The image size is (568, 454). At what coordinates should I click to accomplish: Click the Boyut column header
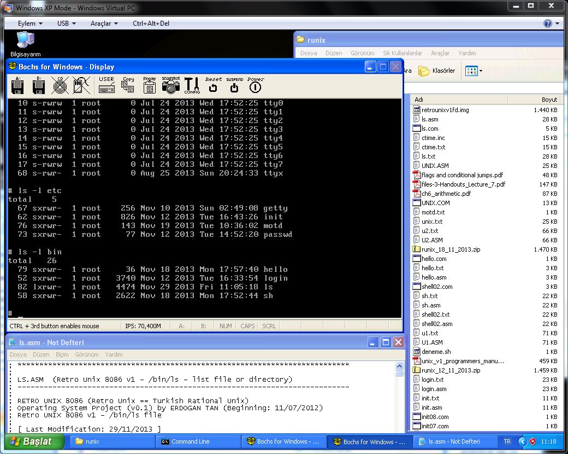pyautogui.click(x=534, y=100)
